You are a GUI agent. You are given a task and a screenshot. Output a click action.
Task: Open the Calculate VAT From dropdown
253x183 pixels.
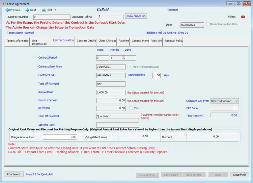coord(224,101)
